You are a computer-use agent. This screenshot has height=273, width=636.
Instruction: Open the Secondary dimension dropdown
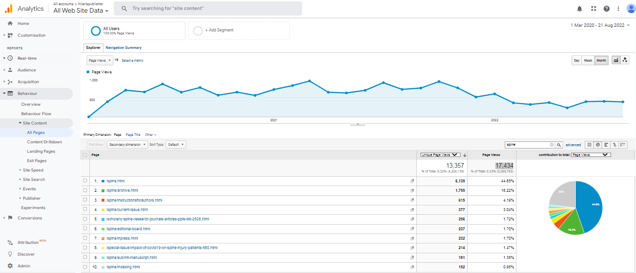pyautogui.click(x=127, y=145)
